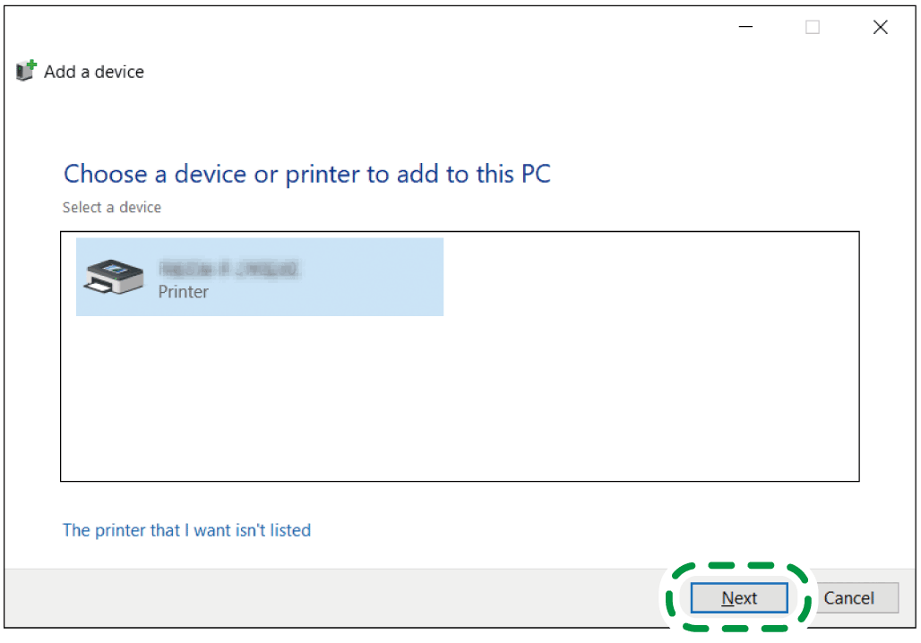Screen dimensions: 921x643
Task: Click the printer icon in the device list
Action: tap(113, 276)
